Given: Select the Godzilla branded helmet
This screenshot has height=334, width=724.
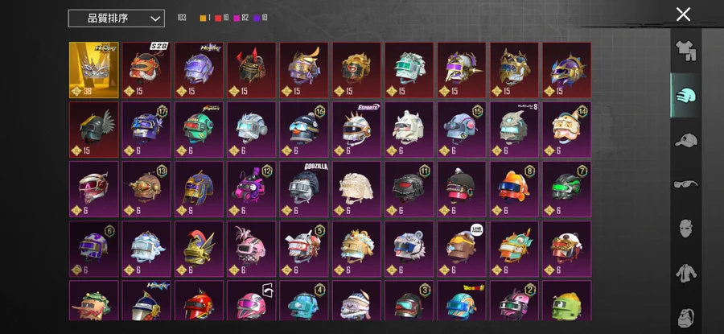Looking at the screenshot, I should point(304,189).
